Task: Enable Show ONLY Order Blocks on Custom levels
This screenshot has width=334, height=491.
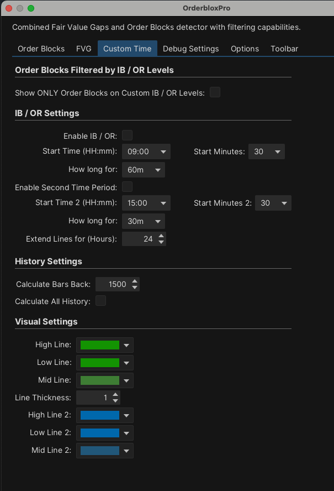Action: (215, 92)
